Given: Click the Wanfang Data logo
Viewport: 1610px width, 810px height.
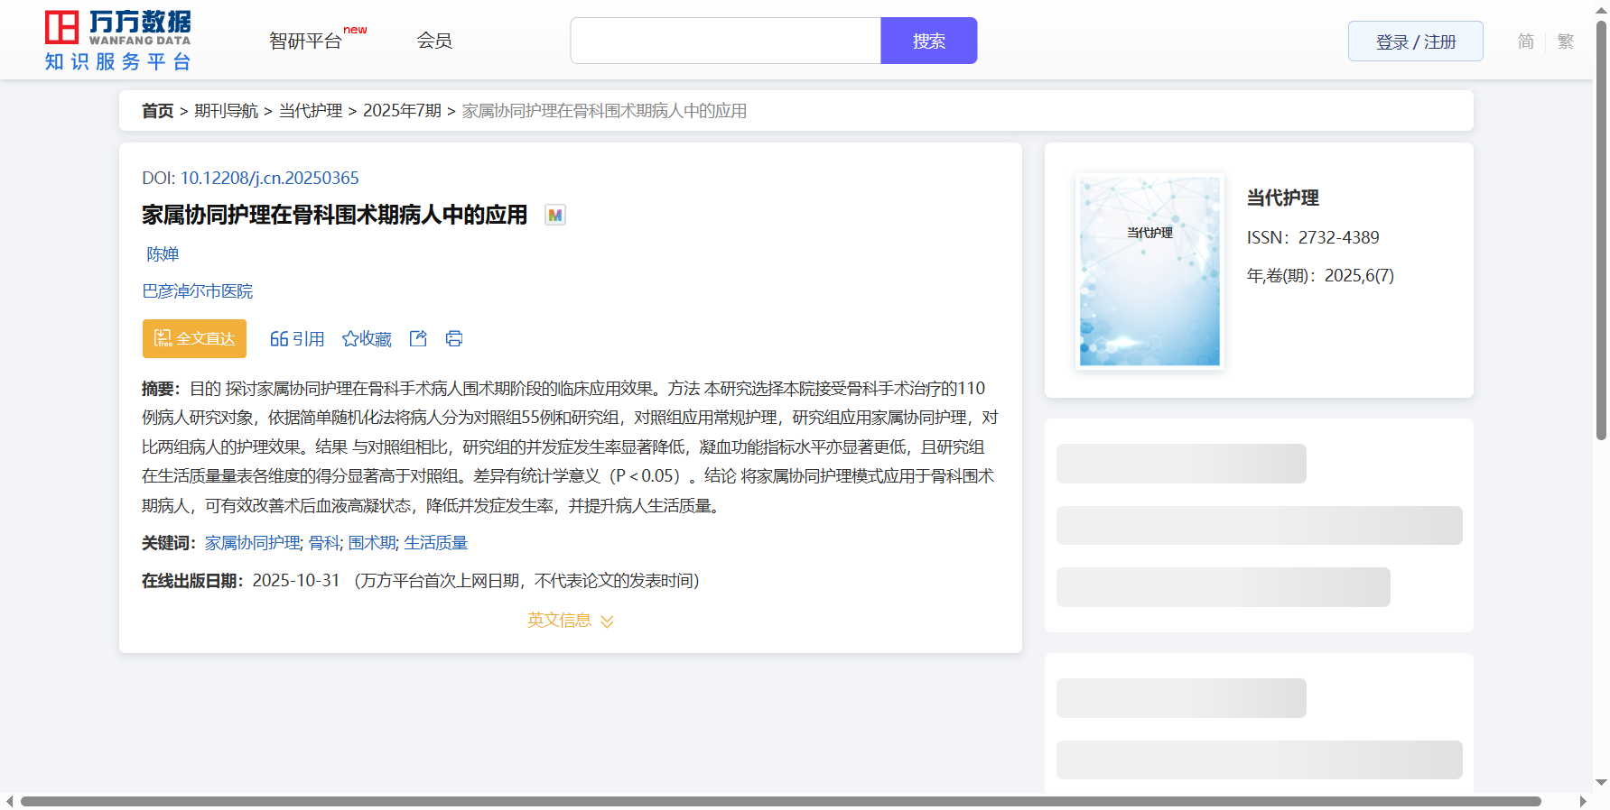Looking at the screenshot, I should (x=118, y=41).
